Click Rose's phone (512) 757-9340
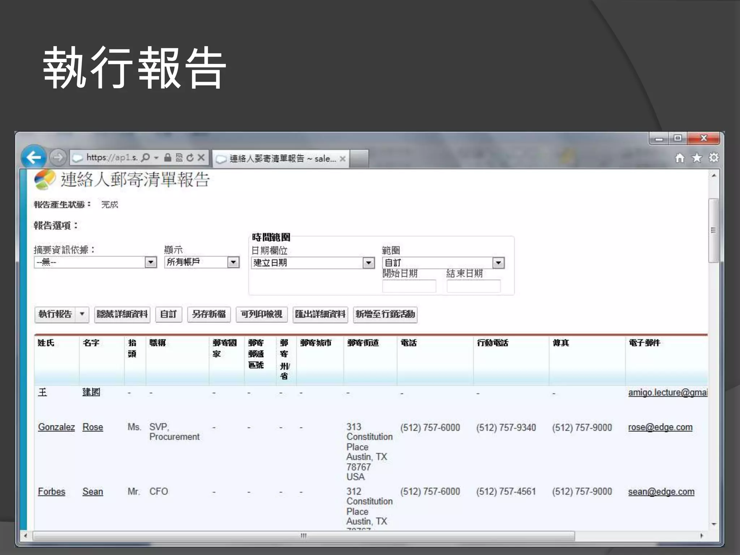Viewport: 740px width, 555px height. point(506,427)
